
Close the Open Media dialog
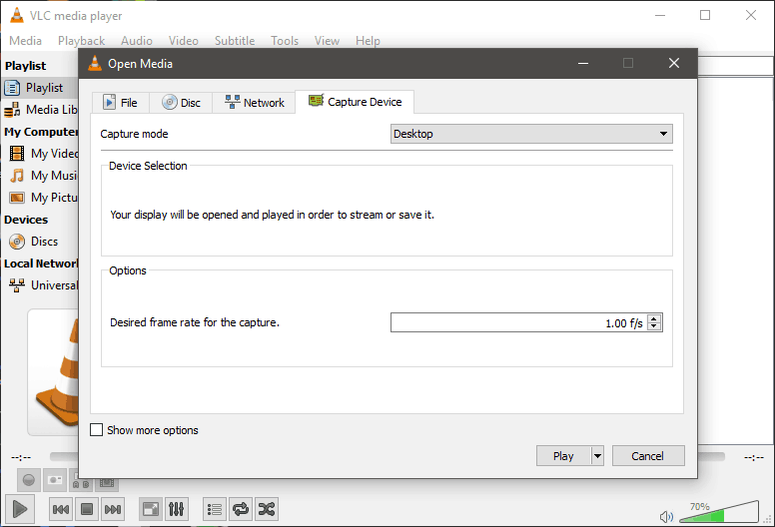[x=674, y=63]
